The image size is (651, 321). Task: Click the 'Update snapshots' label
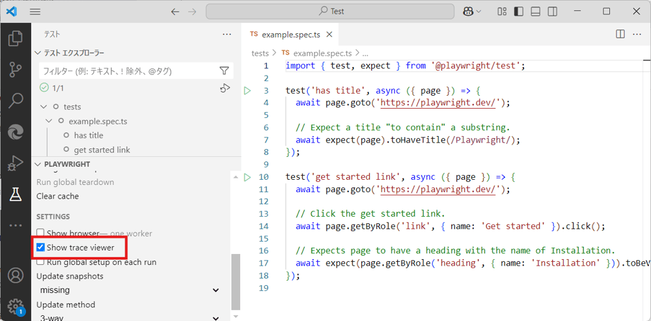click(70, 276)
